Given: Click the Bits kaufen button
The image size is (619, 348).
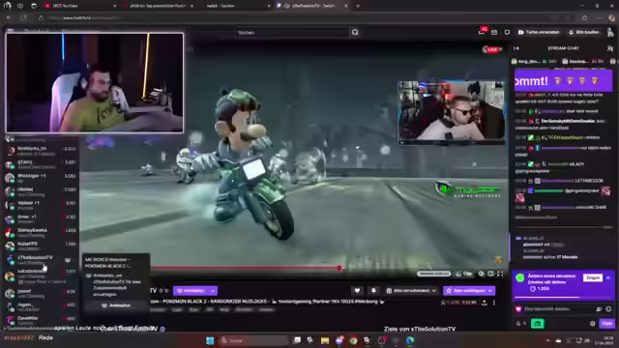Looking at the screenshot, I should 584,32.
